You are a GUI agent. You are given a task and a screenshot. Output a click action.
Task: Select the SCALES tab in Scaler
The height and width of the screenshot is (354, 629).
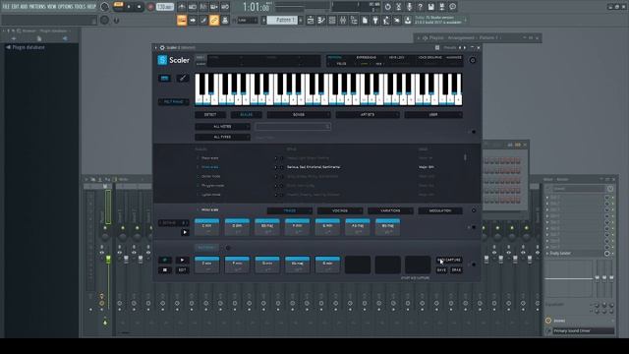tap(247, 115)
